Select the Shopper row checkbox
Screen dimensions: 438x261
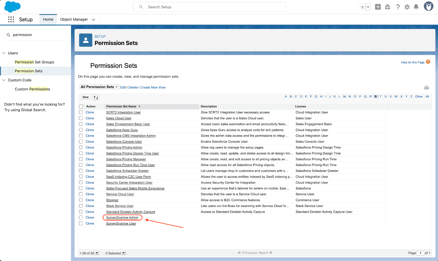[81, 200]
